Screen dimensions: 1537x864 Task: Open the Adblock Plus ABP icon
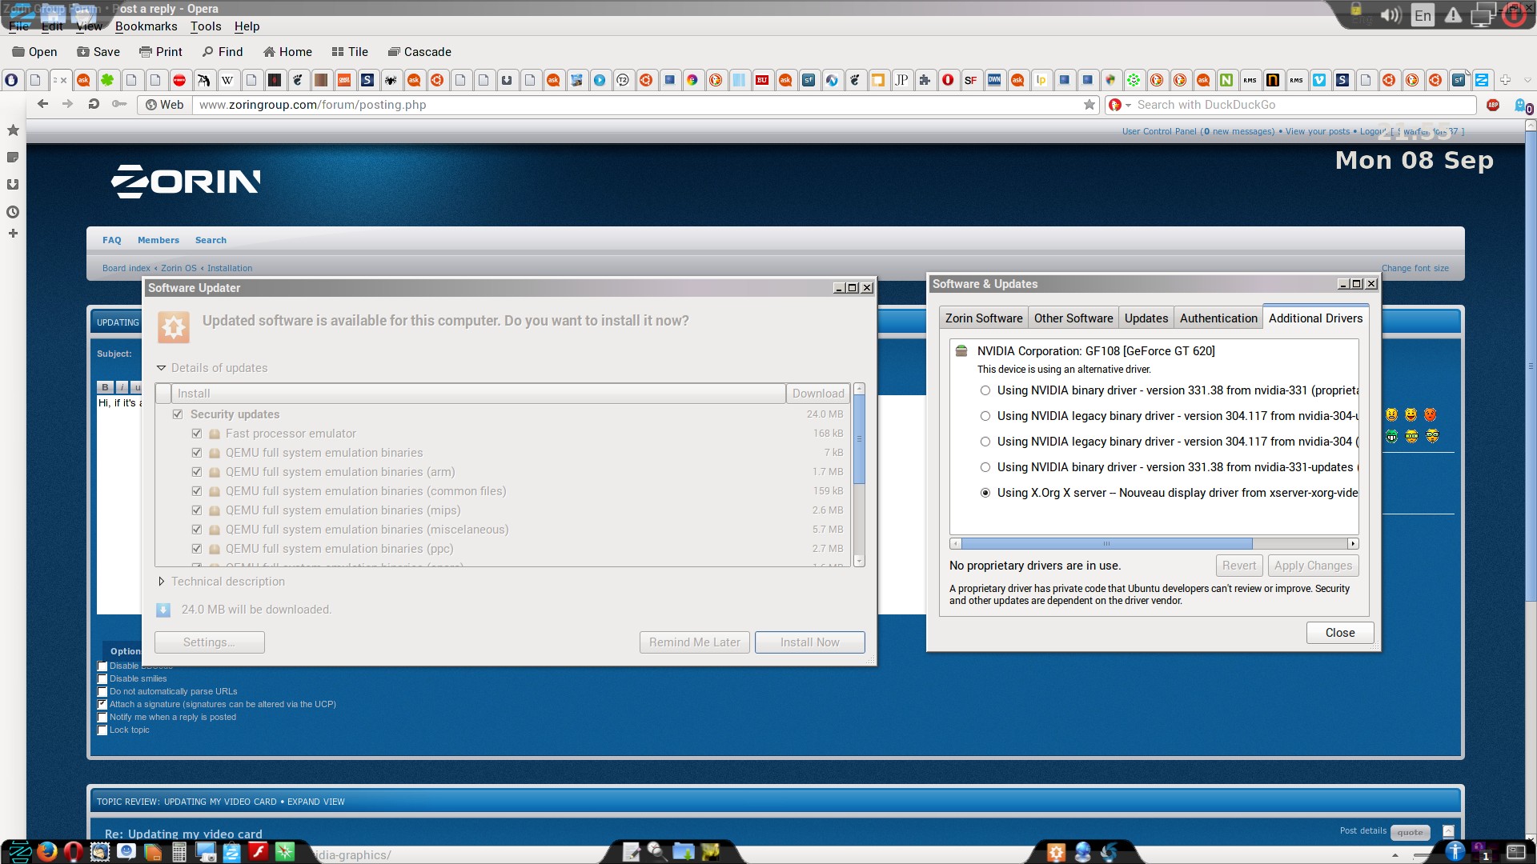1493,105
